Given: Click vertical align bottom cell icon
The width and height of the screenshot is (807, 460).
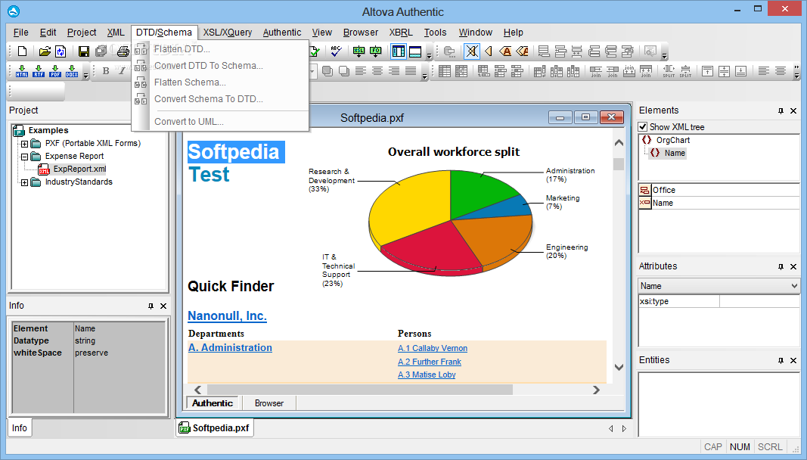Looking at the screenshot, I should [x=740, y=71].
